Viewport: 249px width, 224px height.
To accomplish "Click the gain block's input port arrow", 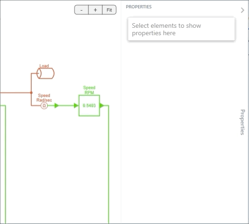I will (x=76, y=106).
